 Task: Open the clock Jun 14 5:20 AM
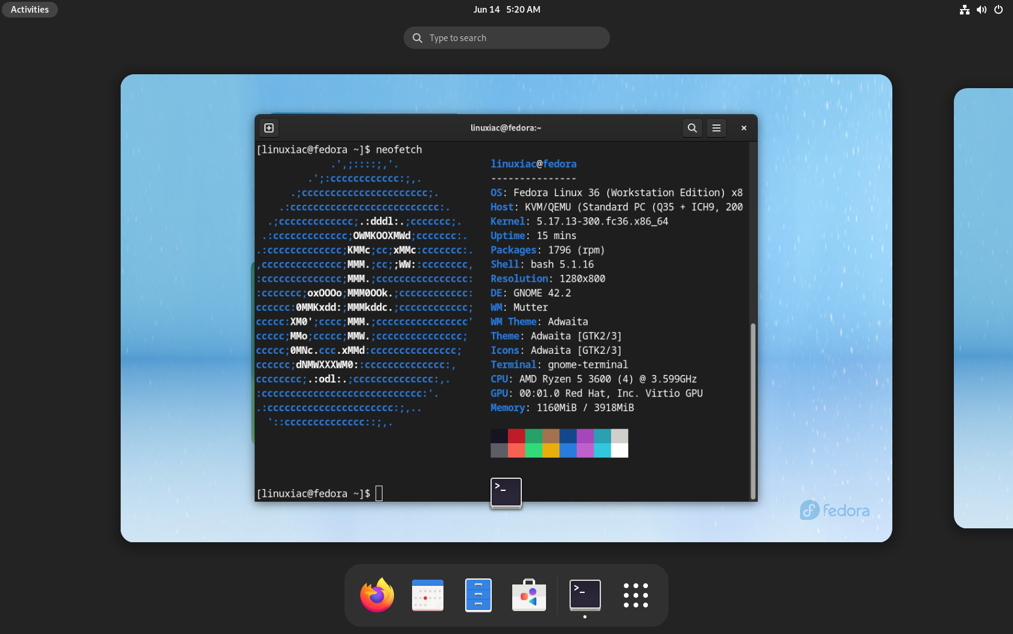507,10
